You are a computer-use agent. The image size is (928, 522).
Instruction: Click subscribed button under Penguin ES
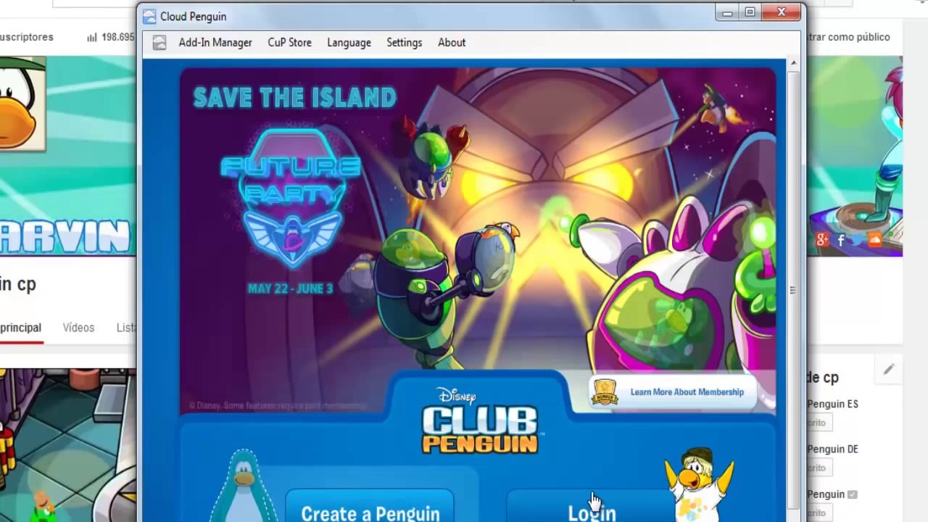pyautogui.click(x=819, y=423)
